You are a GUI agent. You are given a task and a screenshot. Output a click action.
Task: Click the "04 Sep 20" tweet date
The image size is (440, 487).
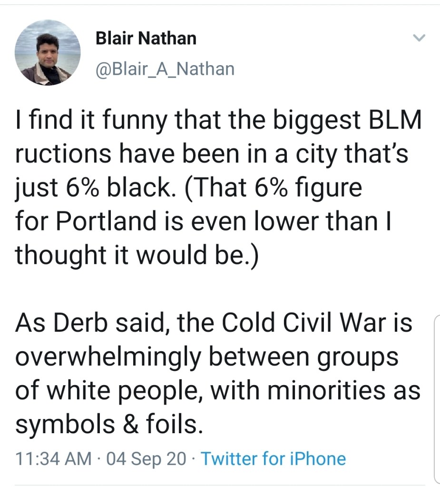(147, 459)
